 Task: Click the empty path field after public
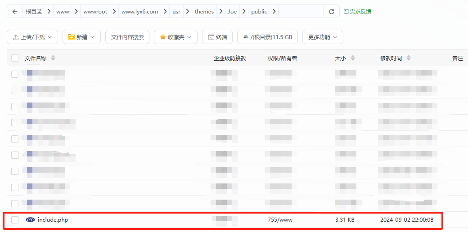[x=301, y=12]
